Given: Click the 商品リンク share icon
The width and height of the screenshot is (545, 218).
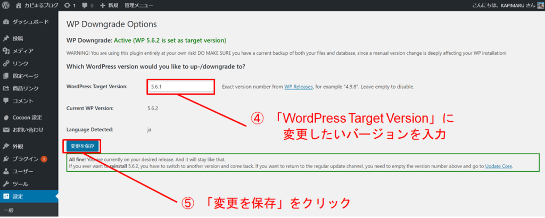Looking at the screenshot, I should pos(6,88).
